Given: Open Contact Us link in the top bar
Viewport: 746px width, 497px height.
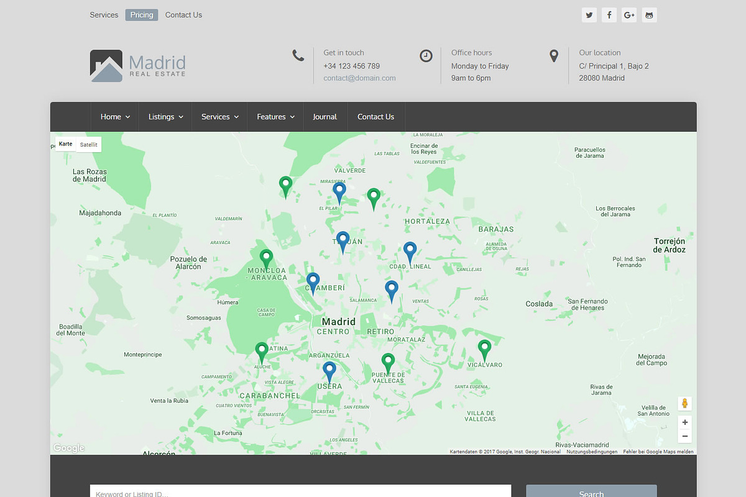Looking at the screenshot, I should tap(183, 15).
